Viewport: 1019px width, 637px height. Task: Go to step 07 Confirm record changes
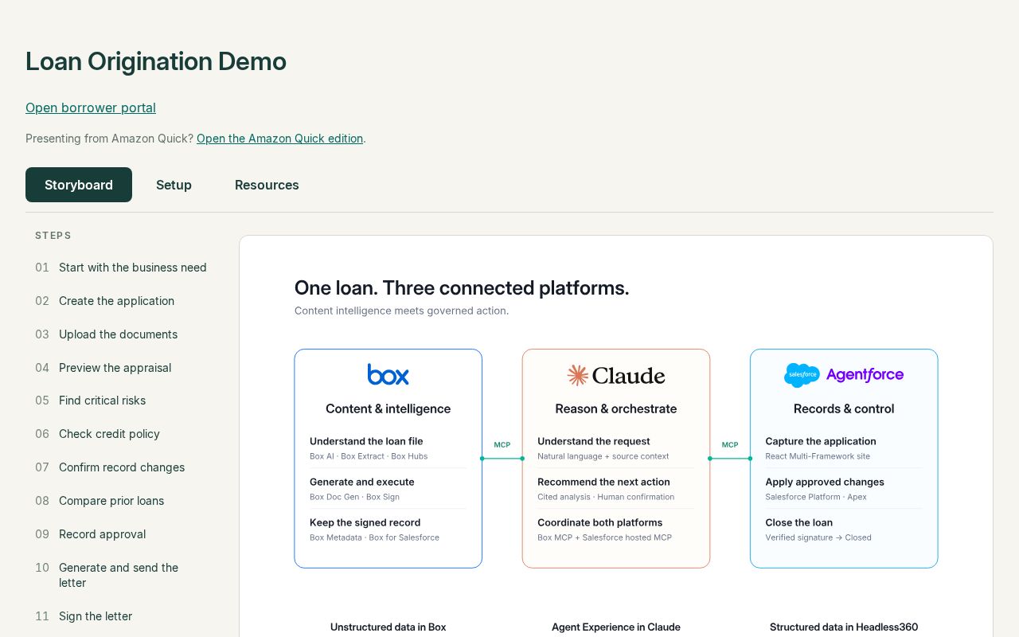121,467
